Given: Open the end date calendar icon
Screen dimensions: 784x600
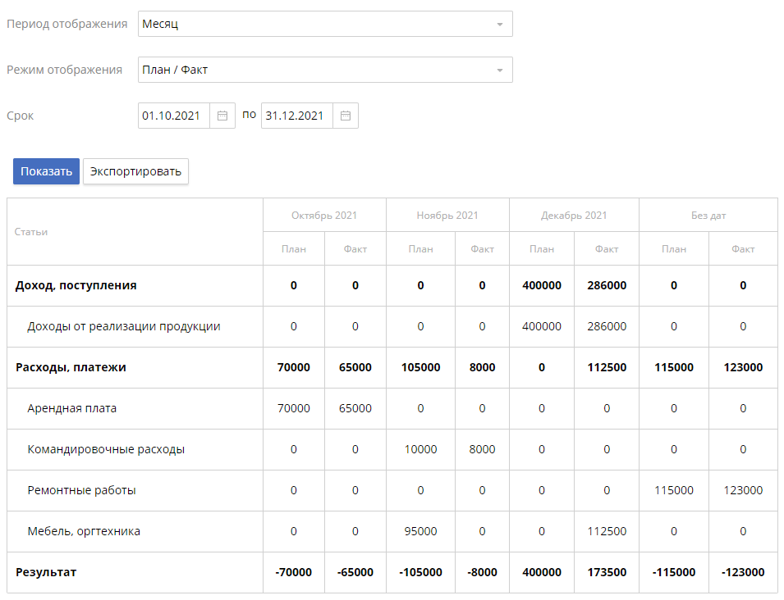Looking at the screenshot, I should (346, 116).
